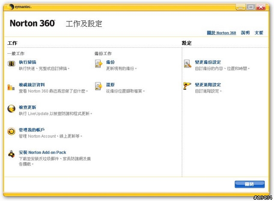Click the Restore (還原) drive icon
Screen dimensions: 274x201
(x=98, y=86)
